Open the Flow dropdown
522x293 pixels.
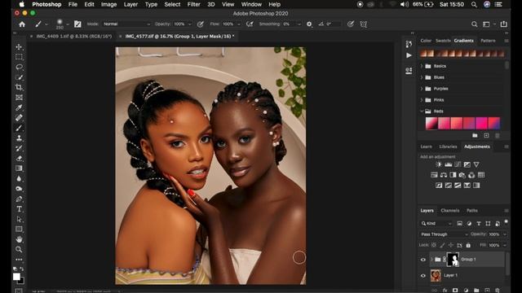click(238, 24)
